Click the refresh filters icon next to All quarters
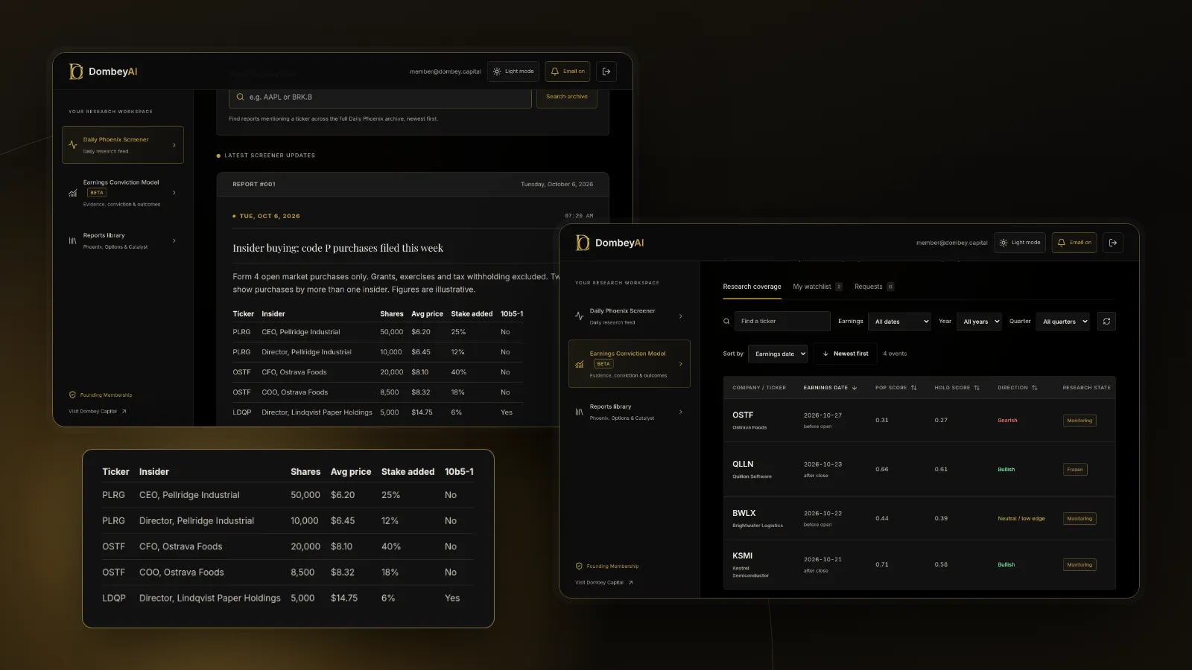The image size is (1192, 670). click(1106, 322)
